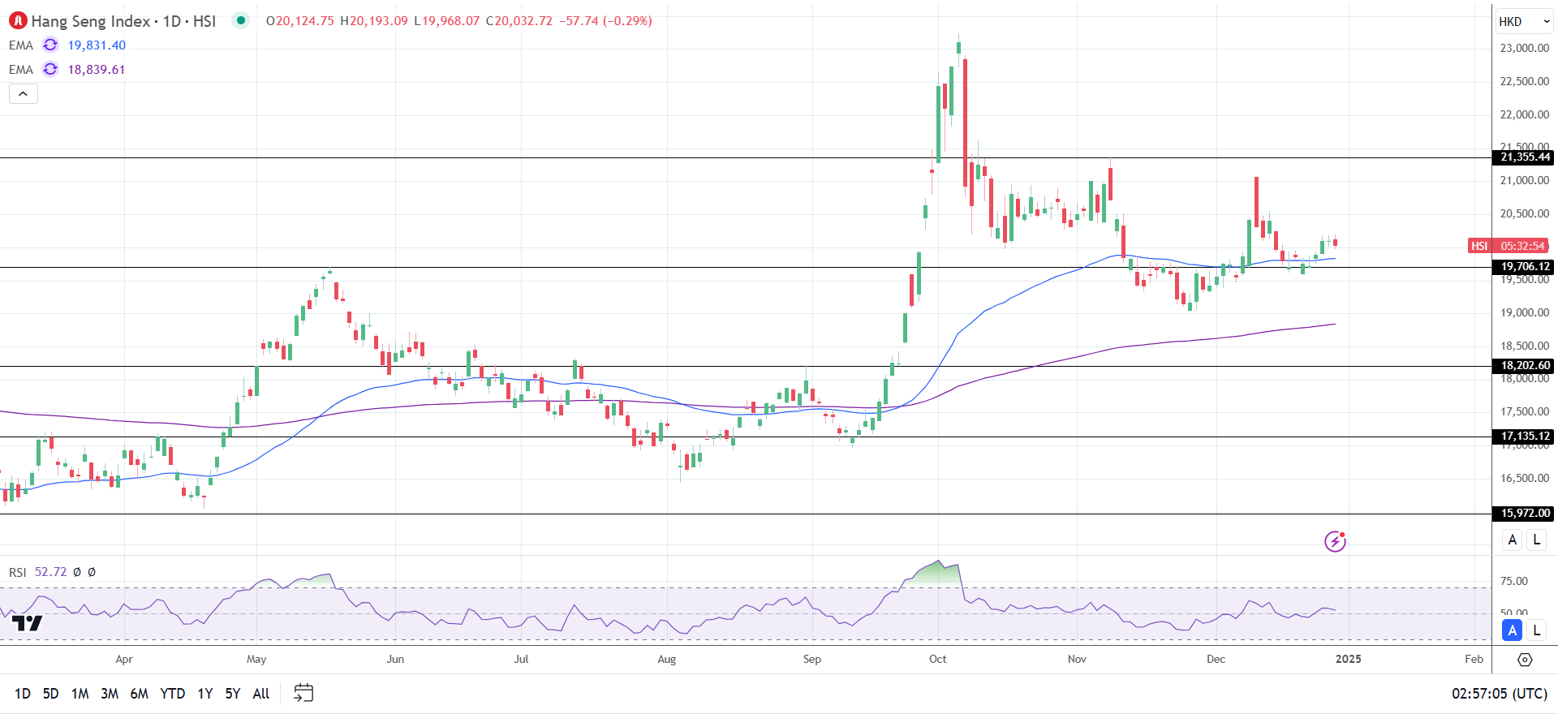Select the 1D time range
Viewport: 1558px width, 714px height.
point(23,694)
